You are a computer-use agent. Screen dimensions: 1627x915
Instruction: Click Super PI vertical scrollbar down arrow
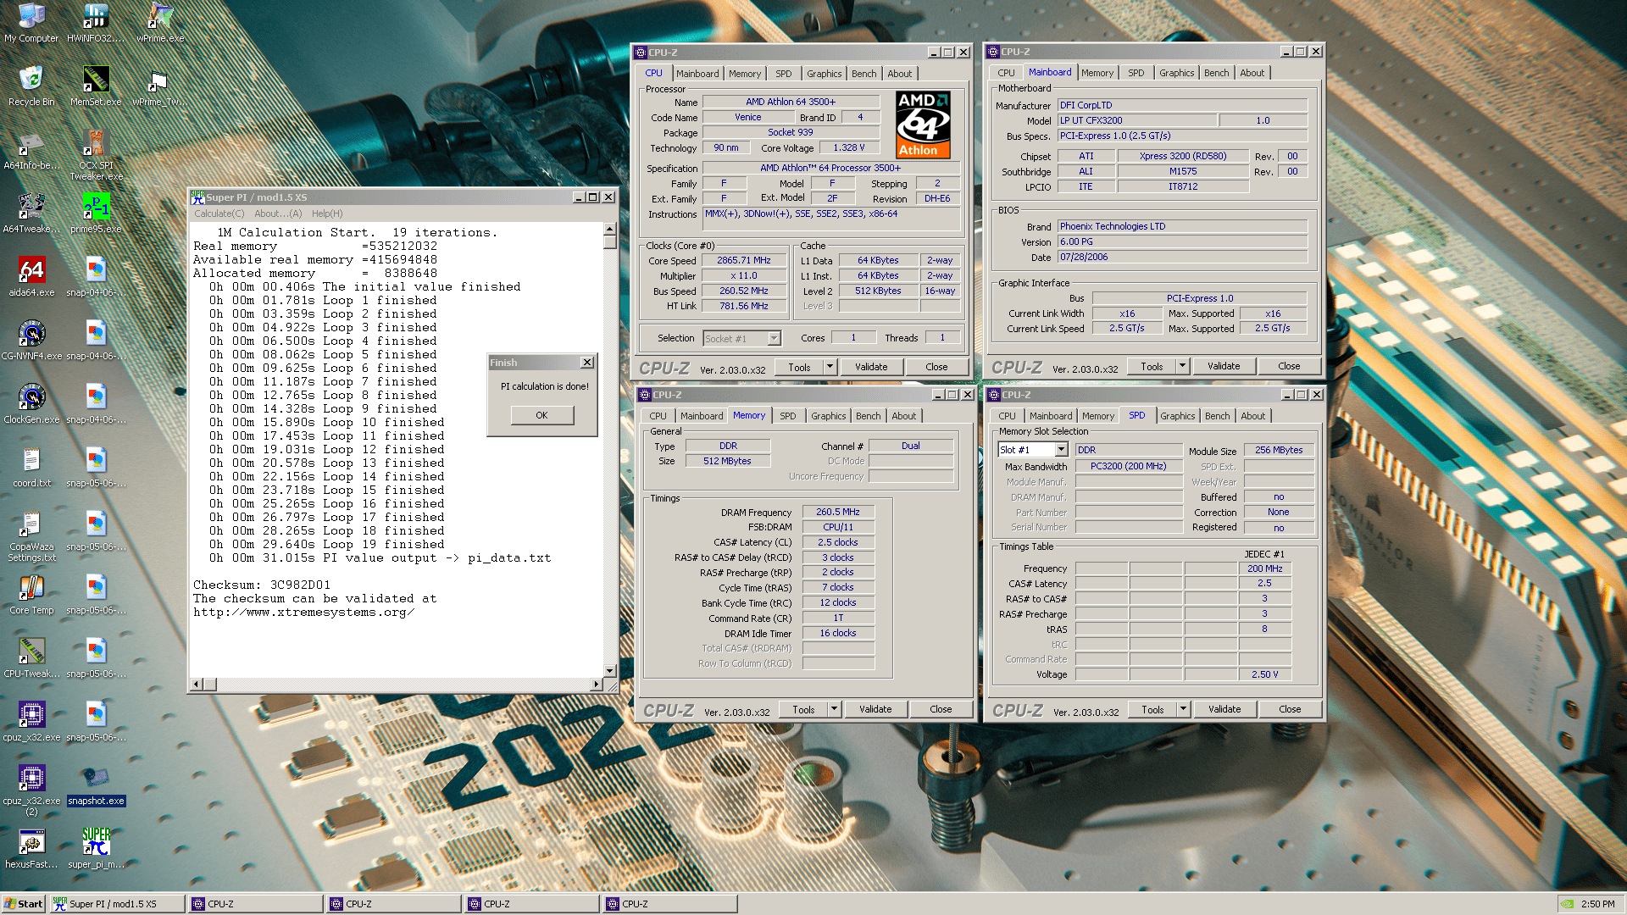pyautogui.click(x=609, y=670)
